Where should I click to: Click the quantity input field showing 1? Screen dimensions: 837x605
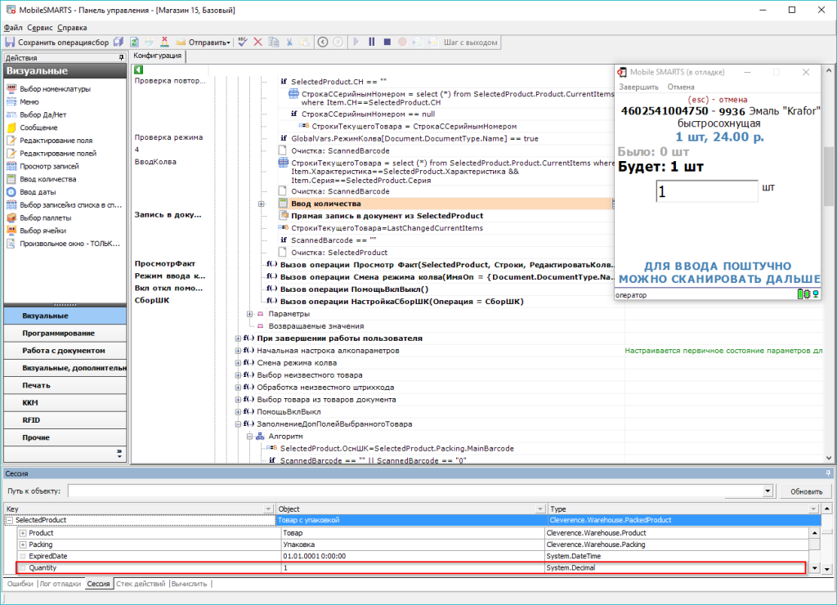click(x=707, y=190)
